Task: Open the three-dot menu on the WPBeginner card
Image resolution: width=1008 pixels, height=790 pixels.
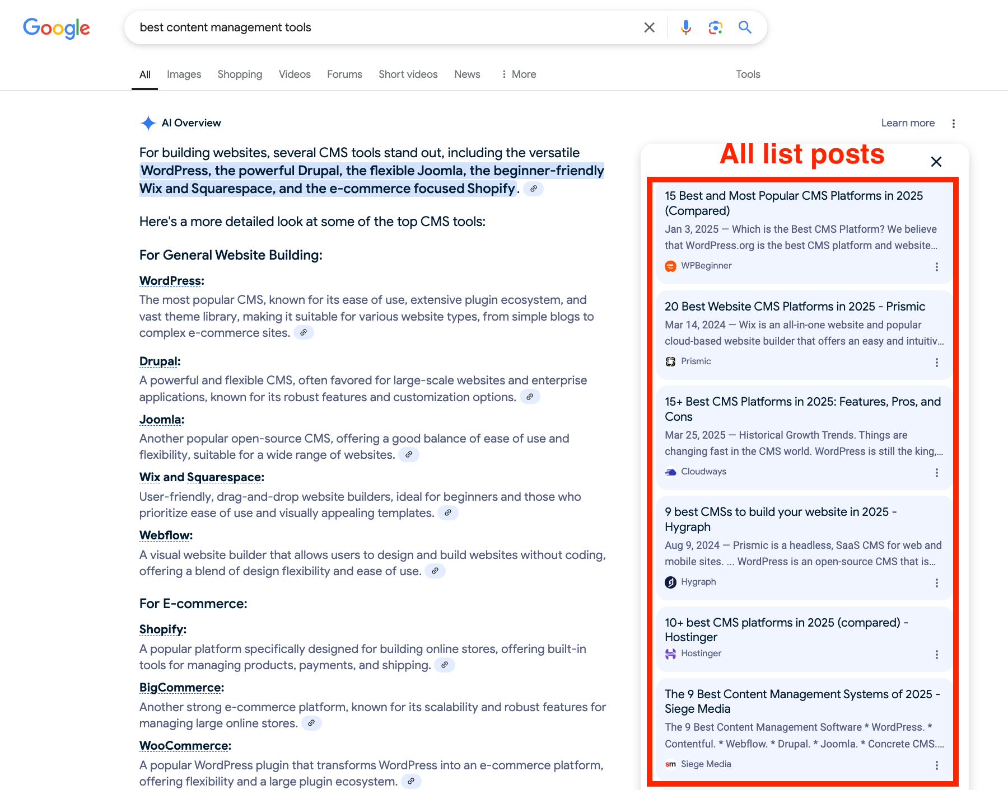Action: point(937,267)
